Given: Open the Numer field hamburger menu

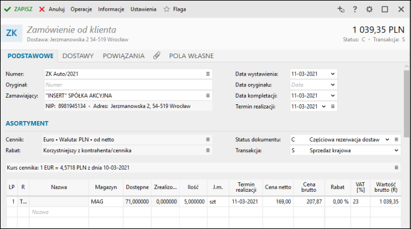Looking at the screenshot, I should pos(208,74).
